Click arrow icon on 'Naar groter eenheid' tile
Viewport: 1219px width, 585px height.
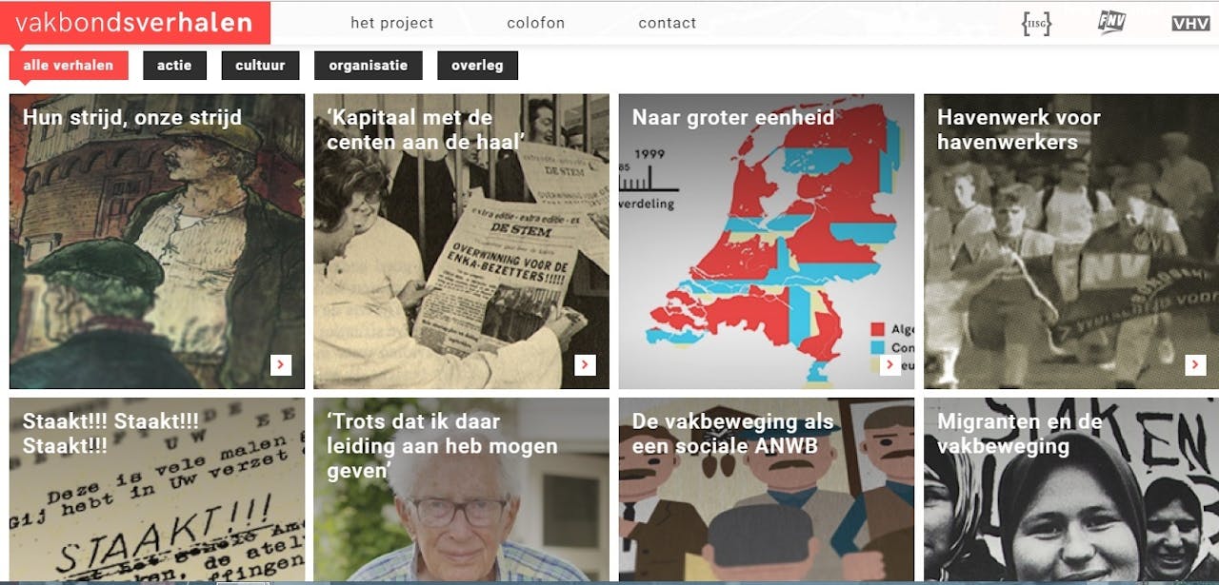click(x=890, y=364)
